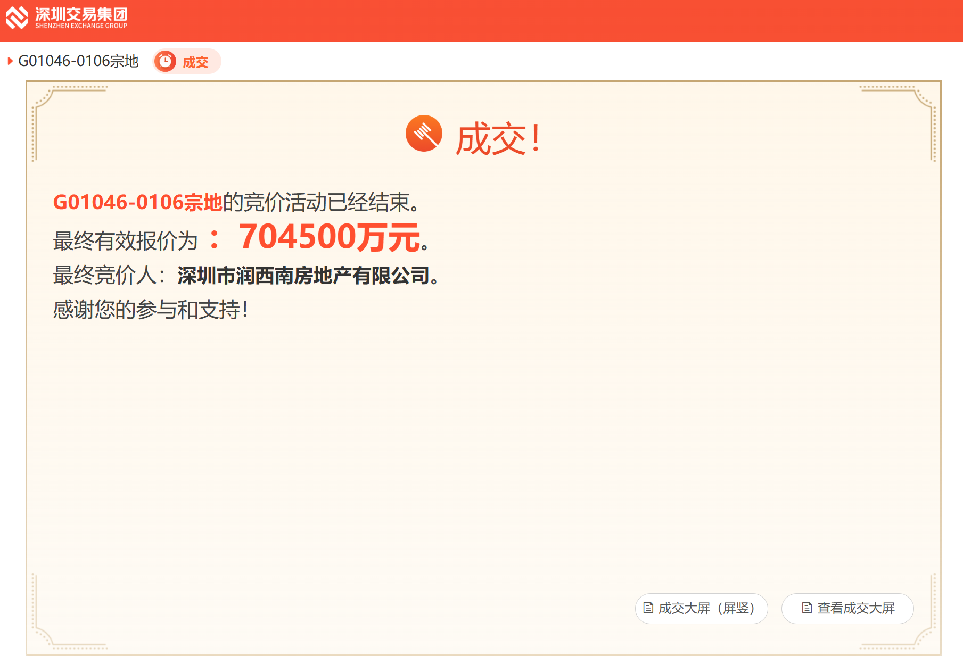Click the 最终竞价人 label
The image size is (963, 672).
105,276
